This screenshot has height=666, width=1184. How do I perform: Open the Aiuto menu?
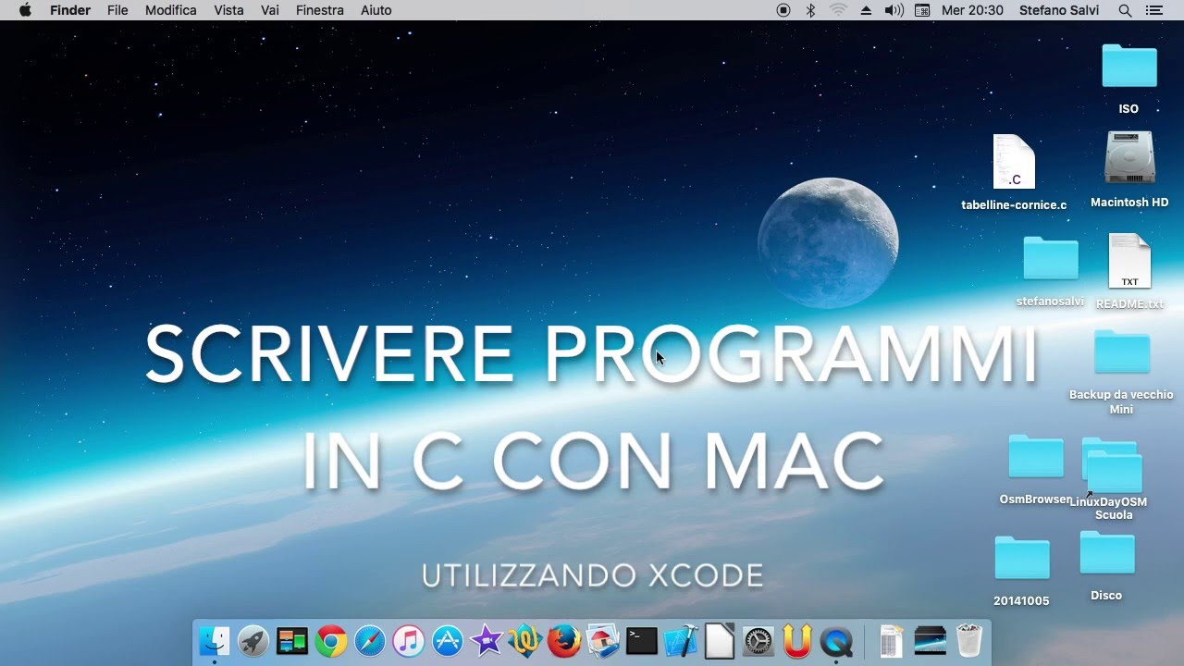coord(376,10)
